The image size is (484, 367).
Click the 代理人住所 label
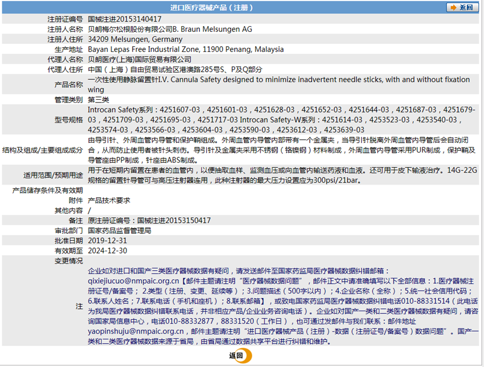point(65,70)
